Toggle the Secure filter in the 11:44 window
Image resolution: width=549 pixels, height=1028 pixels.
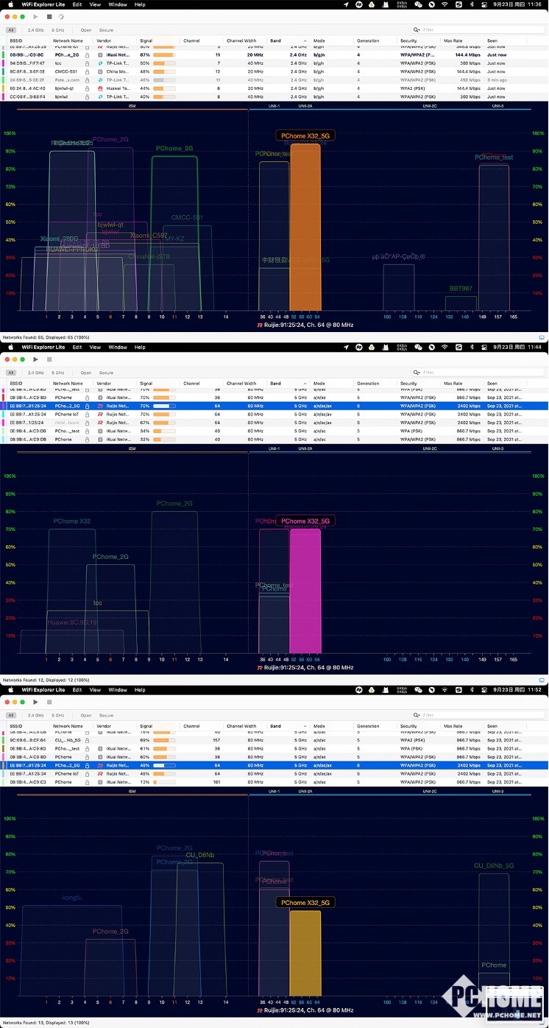point(106,373)
